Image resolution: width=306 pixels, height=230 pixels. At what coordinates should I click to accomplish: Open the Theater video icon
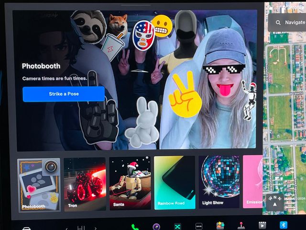pos(262,226)
